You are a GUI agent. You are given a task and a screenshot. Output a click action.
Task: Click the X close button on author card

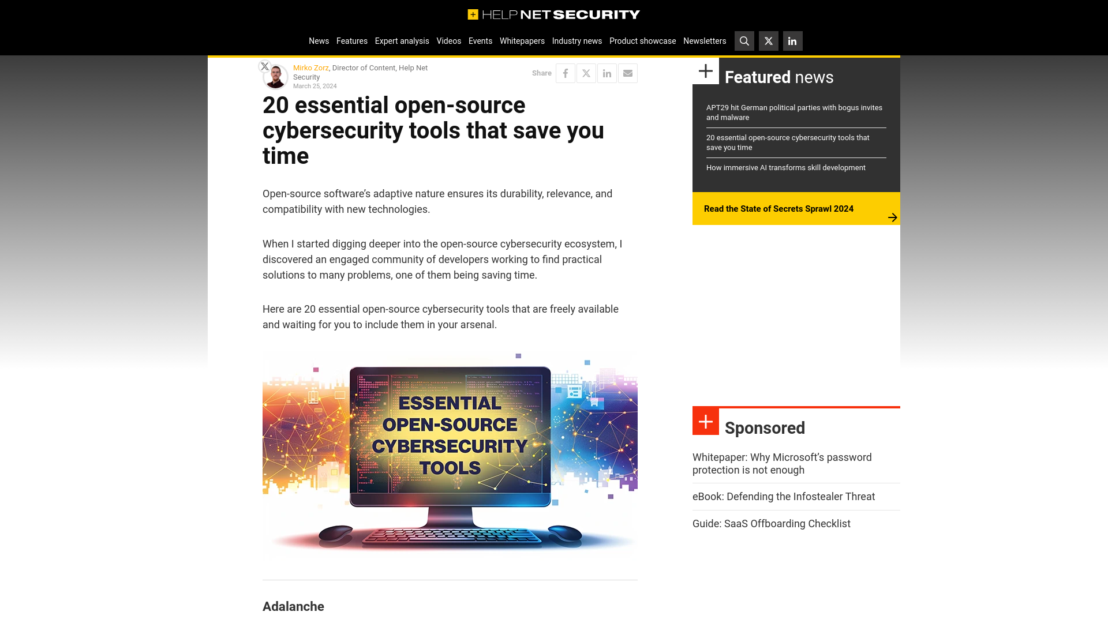point(265,66)
